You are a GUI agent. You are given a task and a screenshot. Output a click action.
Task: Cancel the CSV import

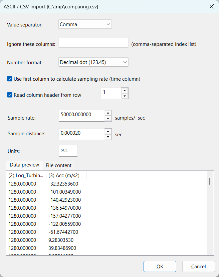198,267
